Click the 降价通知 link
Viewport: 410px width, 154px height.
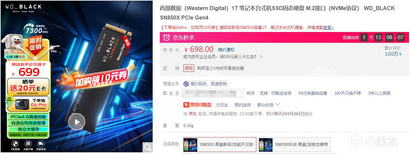[x=226, y=50]
